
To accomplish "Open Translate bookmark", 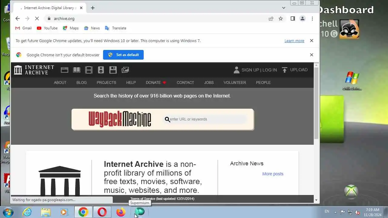I will (115, 28).
